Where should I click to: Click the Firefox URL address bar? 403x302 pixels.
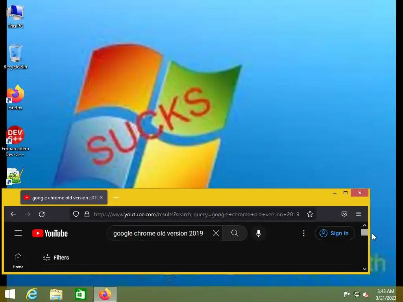(x=196, y=214)
